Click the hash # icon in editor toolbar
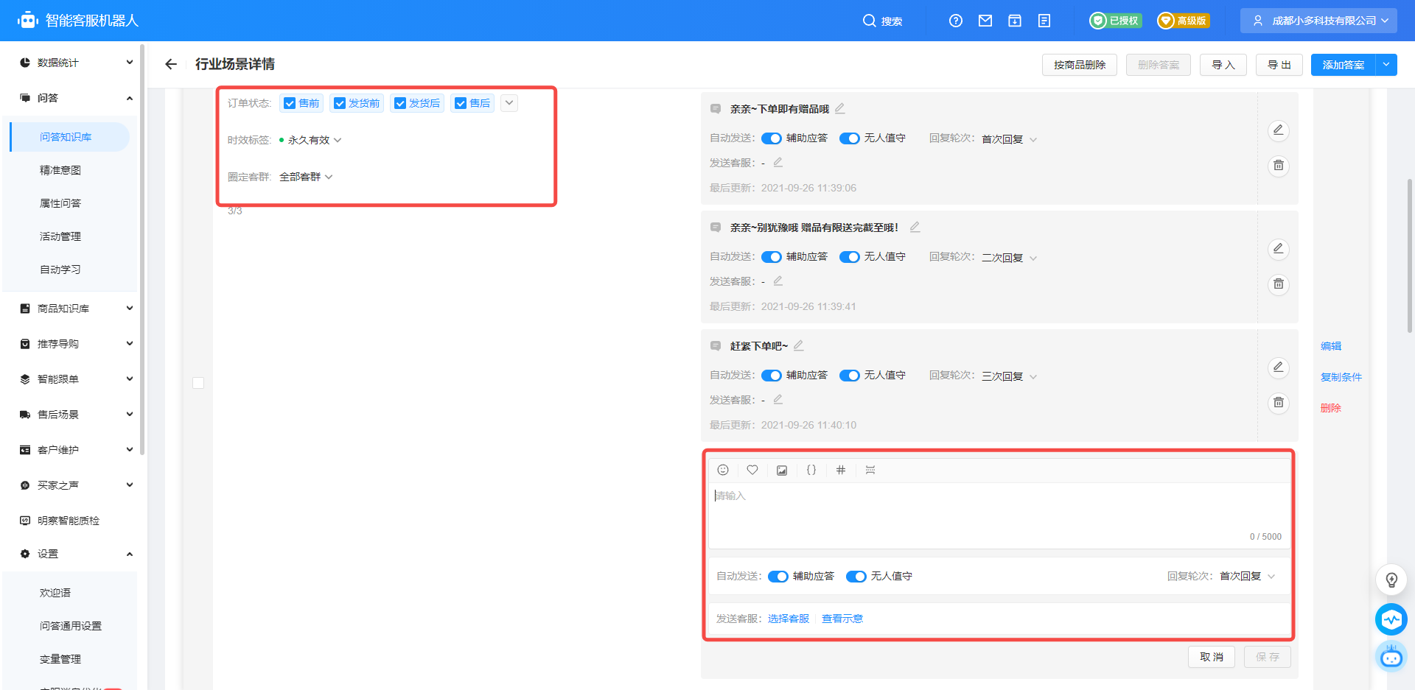This screenshot has height=690, width=1415. [841, 470]
